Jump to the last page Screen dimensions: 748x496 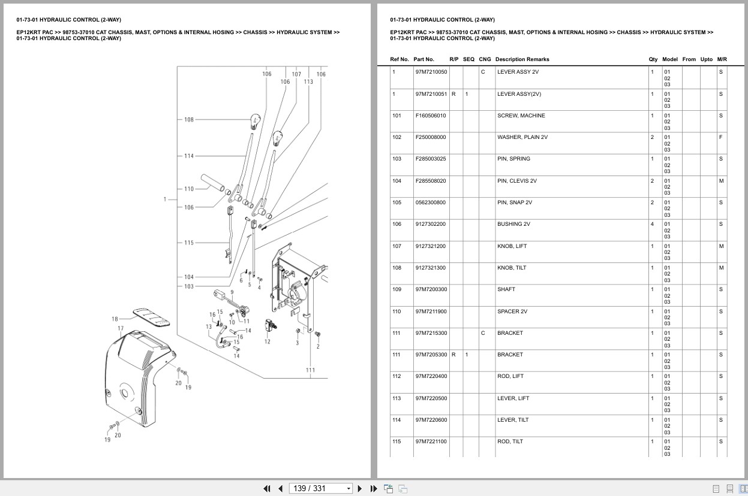[374, 488]
